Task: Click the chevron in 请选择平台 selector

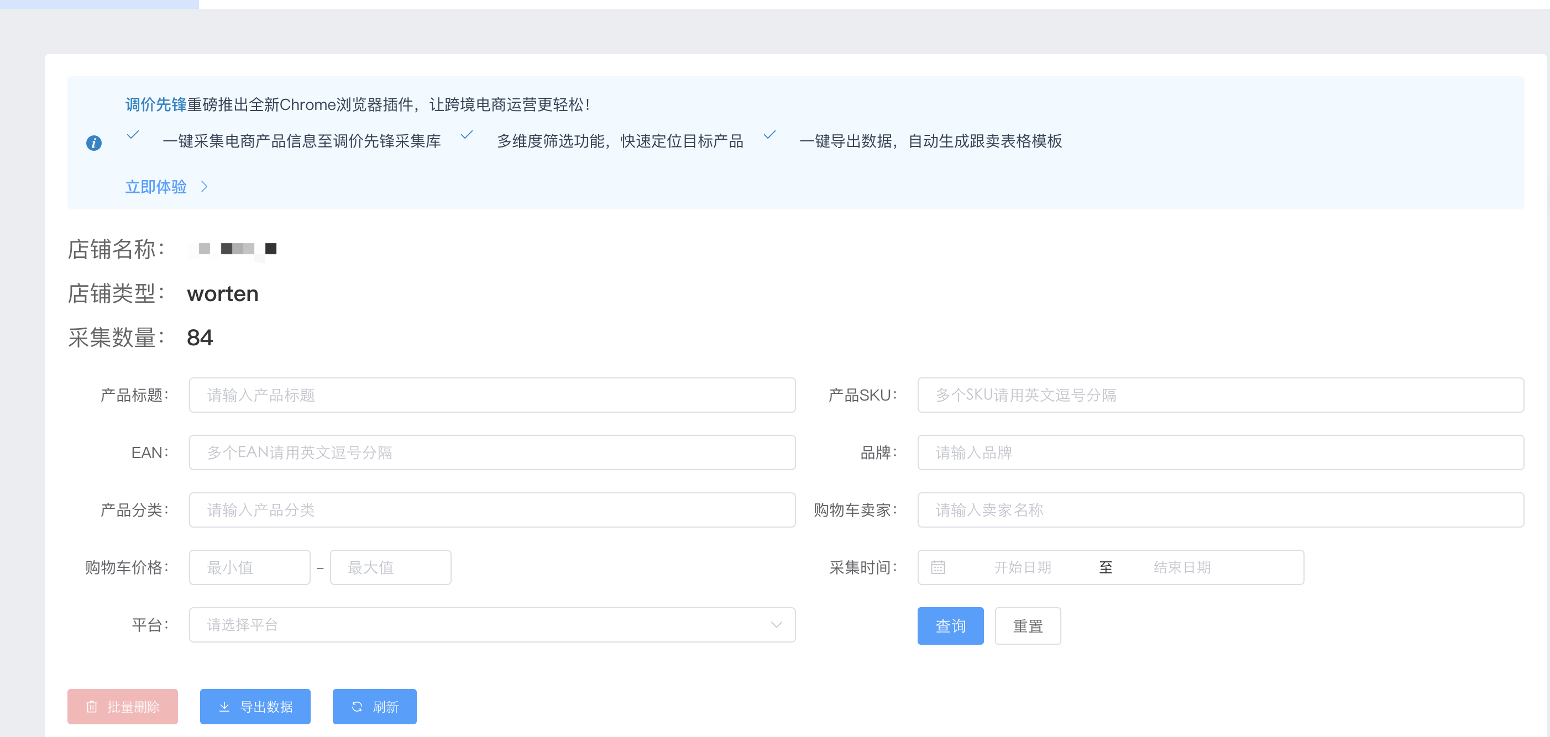Action: coord(776,625)
